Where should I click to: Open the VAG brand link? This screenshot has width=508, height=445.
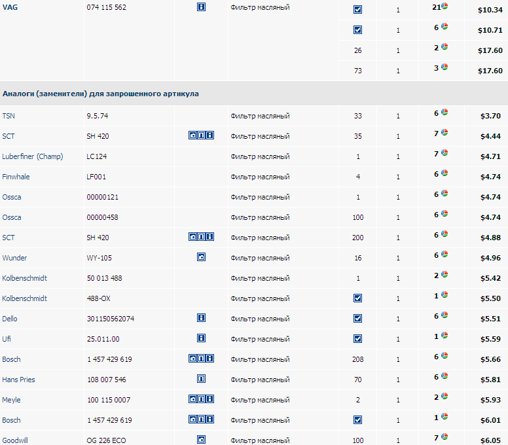point(10,7)
